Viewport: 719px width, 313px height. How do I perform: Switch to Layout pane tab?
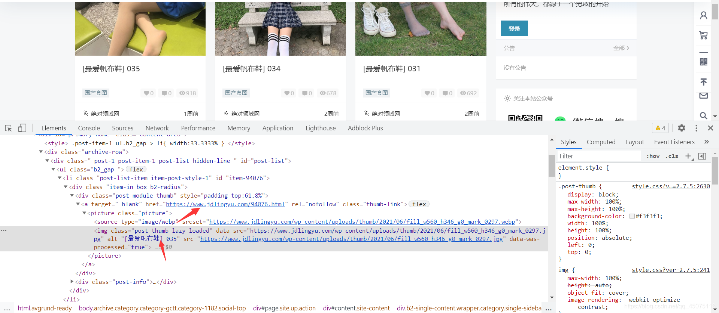tap(635, 142)
